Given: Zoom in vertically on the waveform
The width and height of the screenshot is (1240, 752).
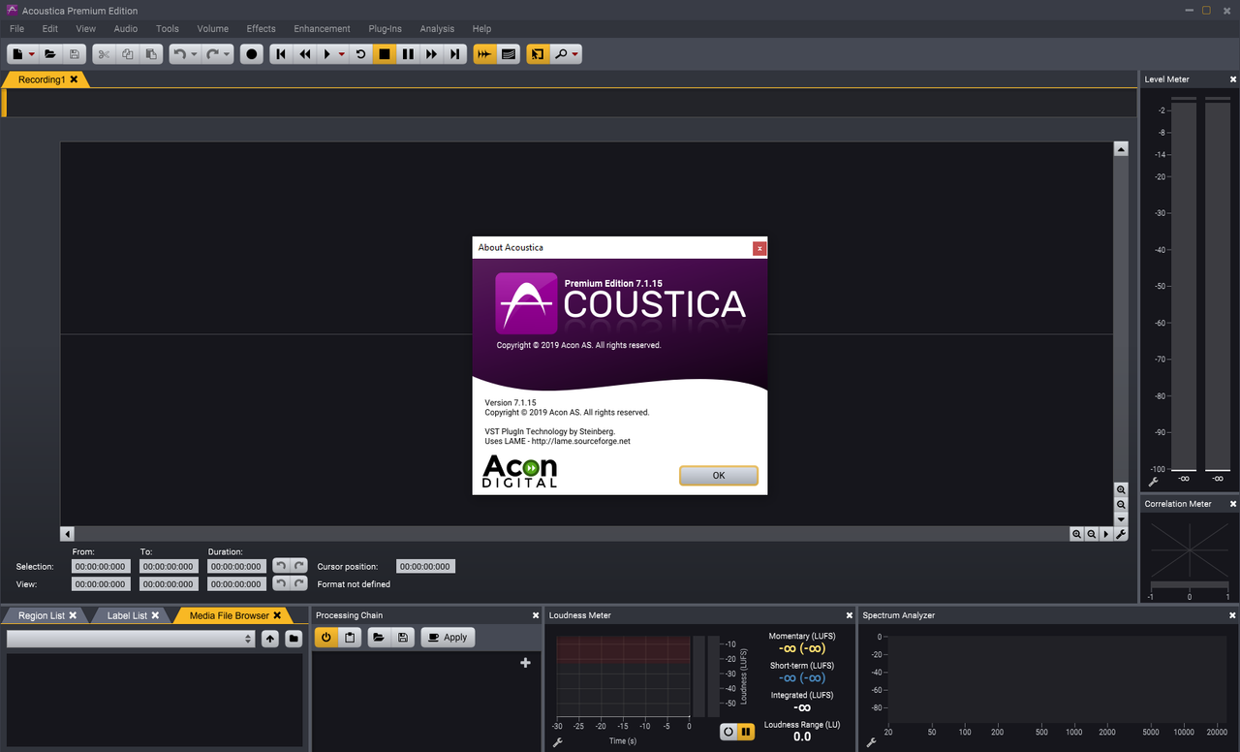Looking at the screenshot, I should coord(1121,490).
